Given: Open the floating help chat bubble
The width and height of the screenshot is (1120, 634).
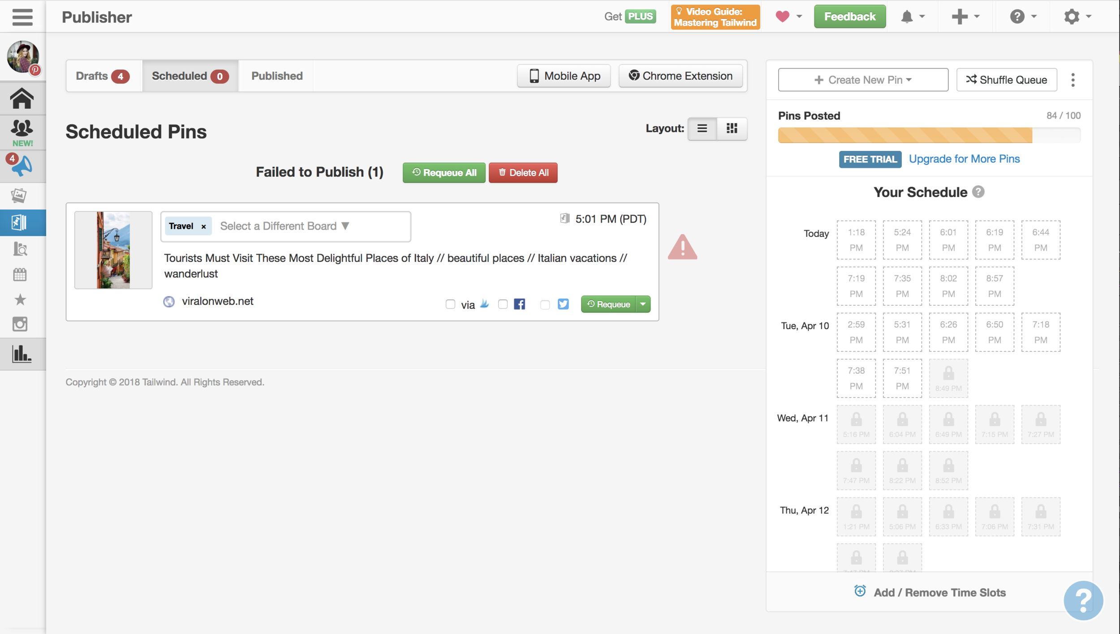Looking at the screenshot, I should click(1083, 600).
